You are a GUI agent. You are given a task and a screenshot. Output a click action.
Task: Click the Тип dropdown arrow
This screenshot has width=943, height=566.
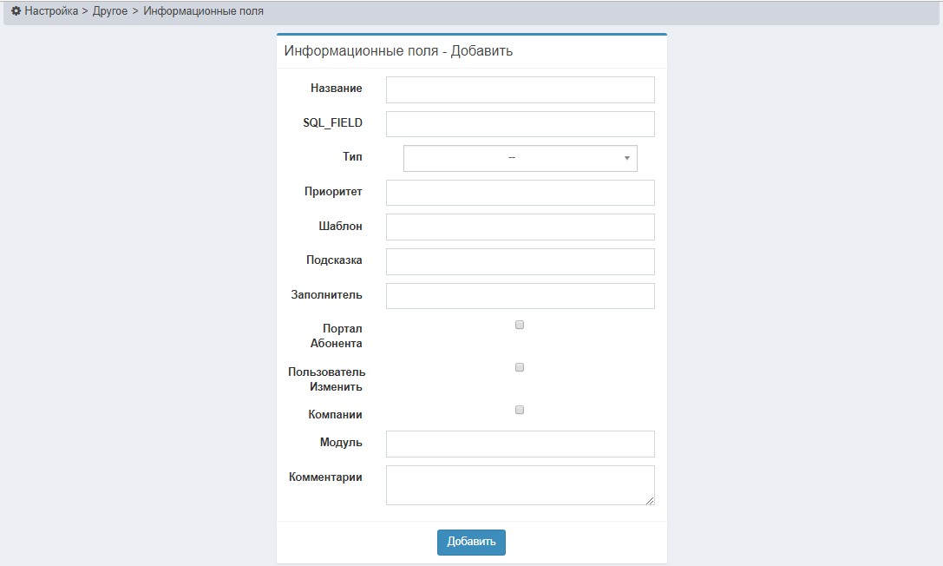point(626,158)
